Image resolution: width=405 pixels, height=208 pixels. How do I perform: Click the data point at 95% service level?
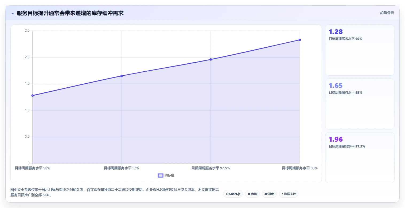pos(122,76)
